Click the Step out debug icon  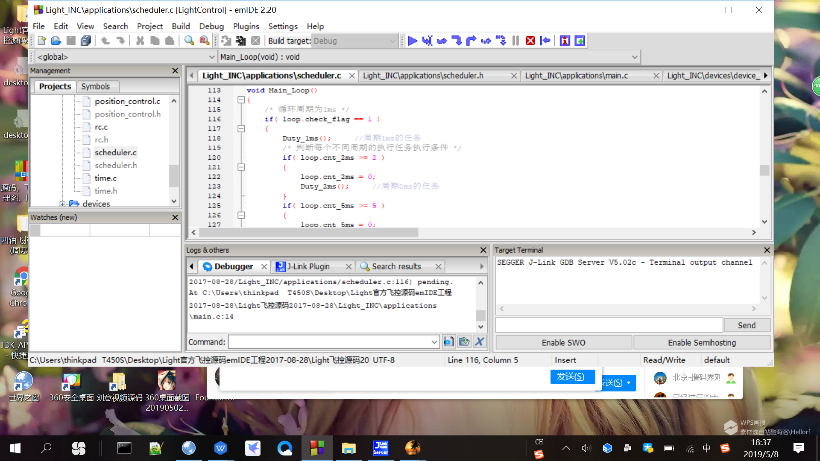pyautogui.click(x=471, y=41)
